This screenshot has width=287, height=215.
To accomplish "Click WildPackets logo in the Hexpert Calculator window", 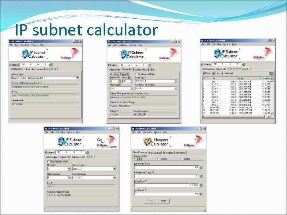I will pyautogui.click(x=194, y=142).
